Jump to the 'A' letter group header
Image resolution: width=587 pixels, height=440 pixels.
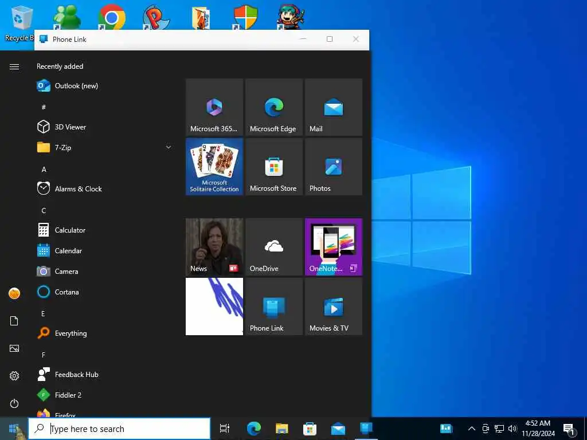coord(44,169)
